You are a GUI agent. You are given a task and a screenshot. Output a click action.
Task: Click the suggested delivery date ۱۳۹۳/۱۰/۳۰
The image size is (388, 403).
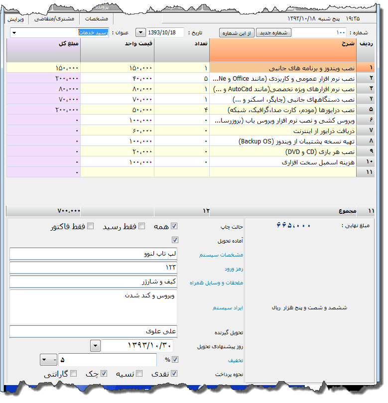137,345
